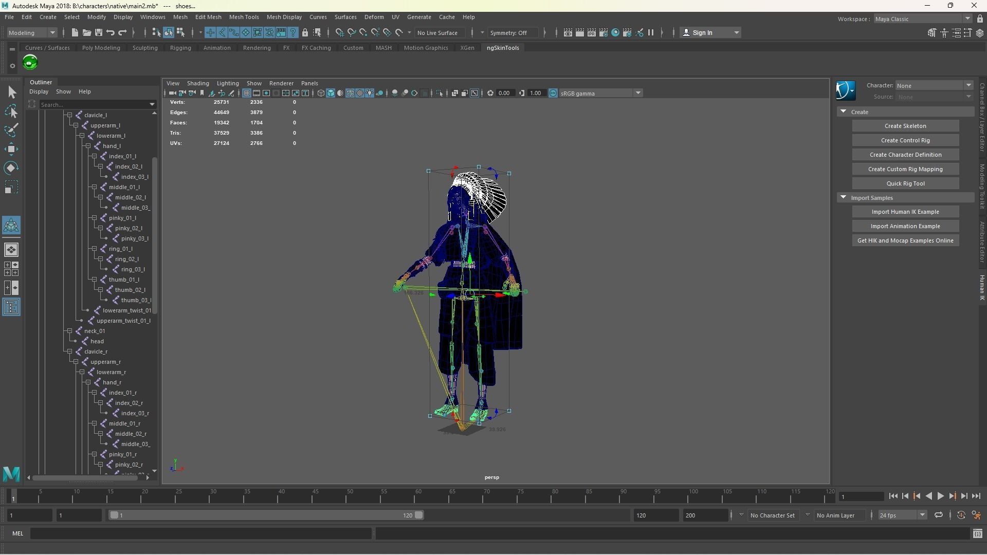Toggle the snap to grids magnet
987x555 pixels.
pos(339,32)
